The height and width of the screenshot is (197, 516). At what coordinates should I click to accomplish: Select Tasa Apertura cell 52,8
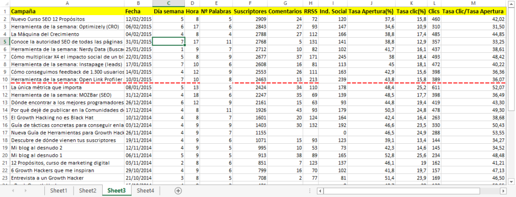(371, 155)
